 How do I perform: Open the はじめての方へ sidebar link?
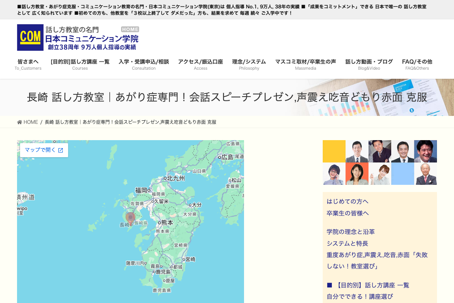pyautogui.click(x=348, y=201)
